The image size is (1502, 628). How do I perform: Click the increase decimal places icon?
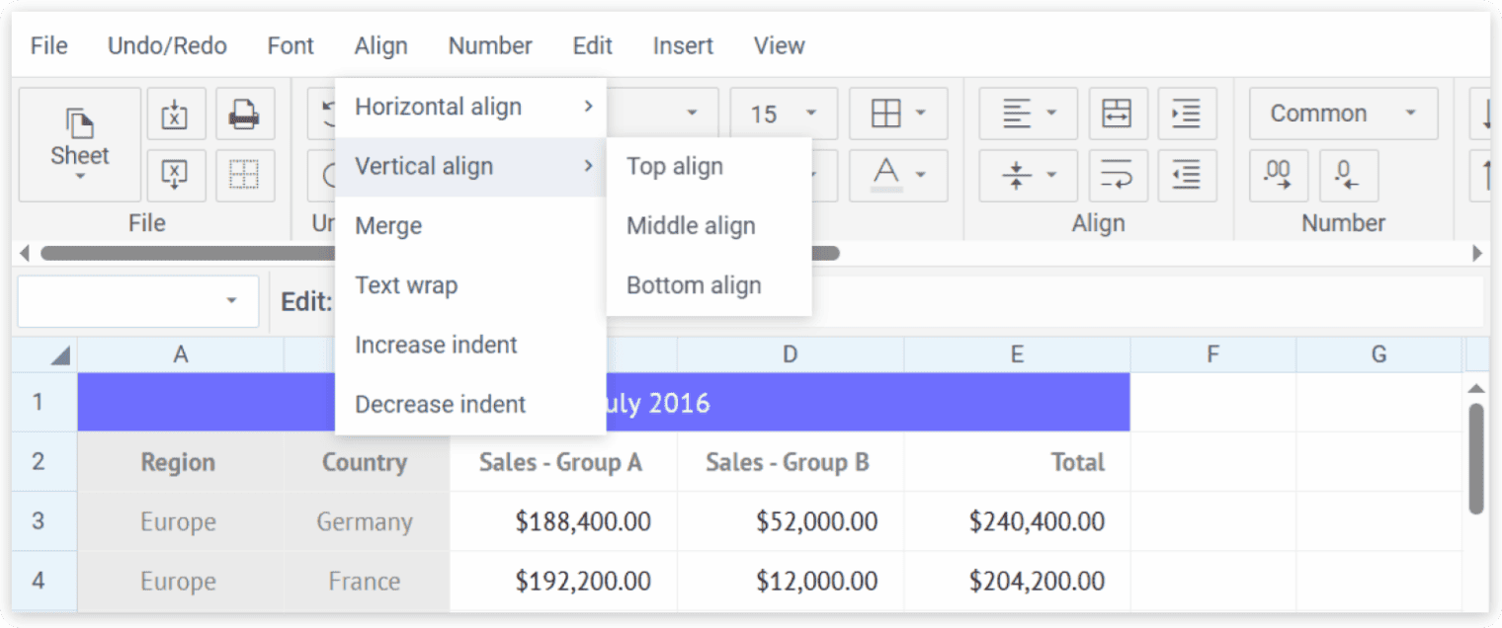1278,176
